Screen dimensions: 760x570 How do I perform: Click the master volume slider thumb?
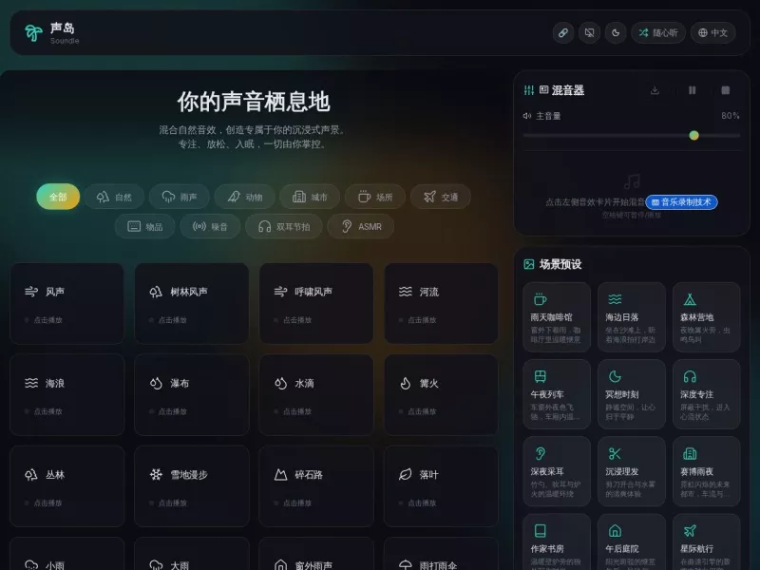694,135
